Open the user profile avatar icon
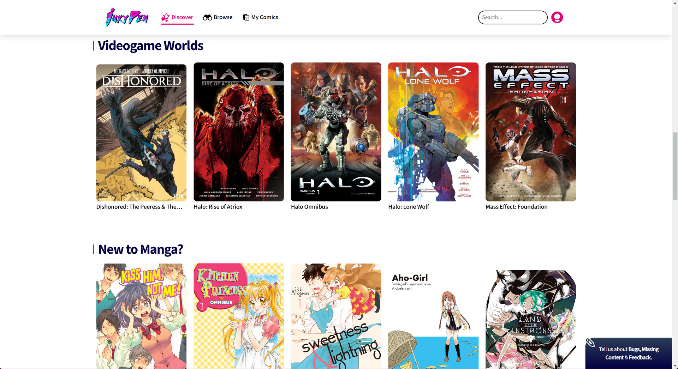This screenshot has width=678, height=369. point(557,17)
